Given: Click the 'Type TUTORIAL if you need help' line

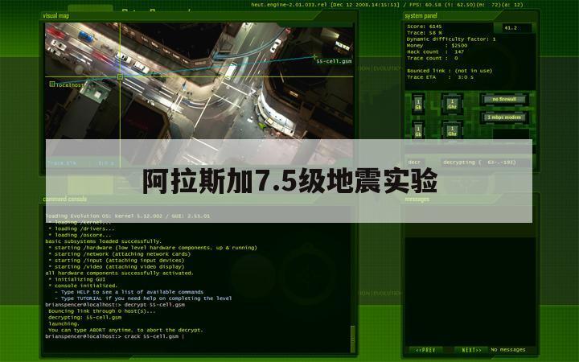Looking at the screenshot, I should 143,298.
